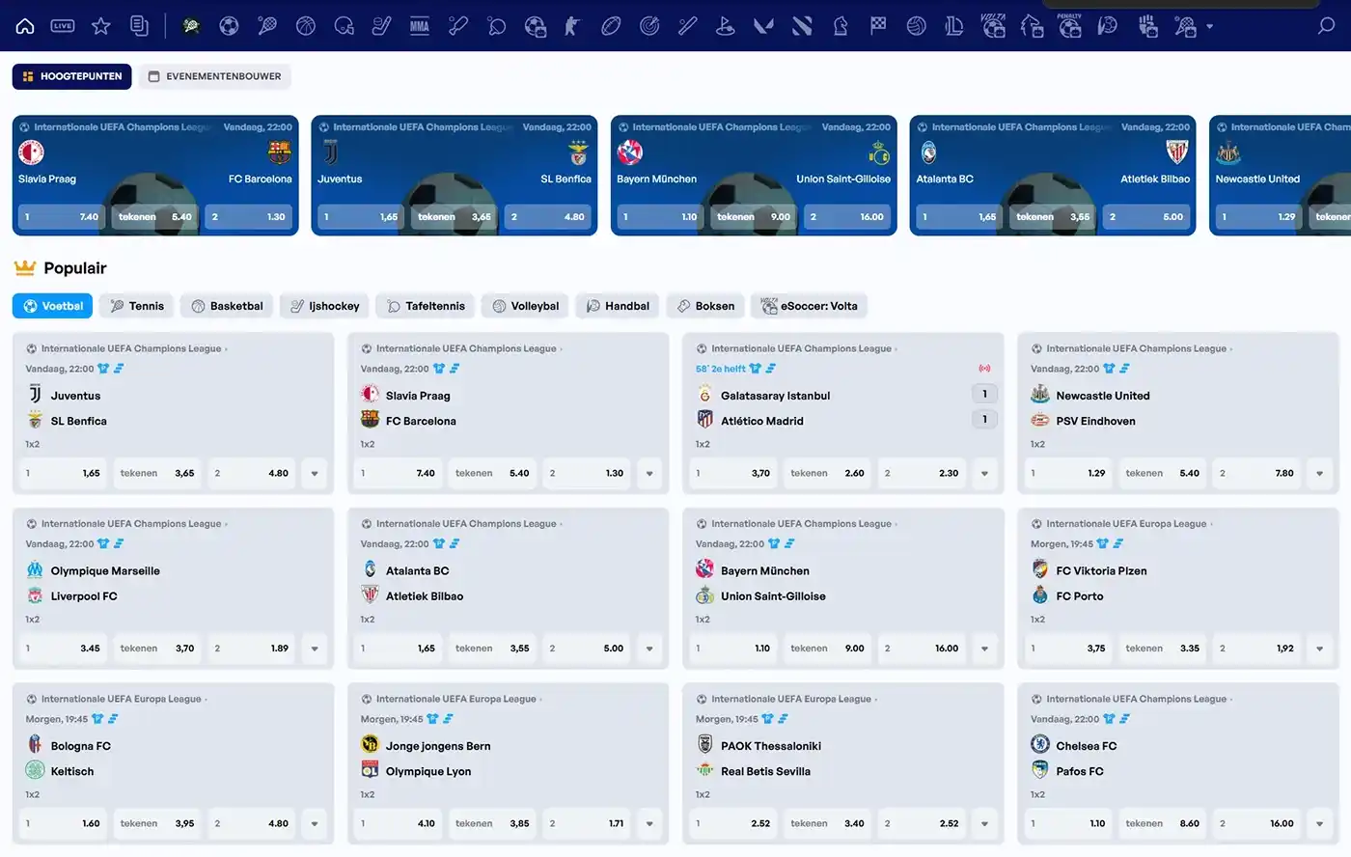This screenshot has width=1351, height=857.
Task: Select the tennis racket icon in top bar
Action: coord(267,26)
